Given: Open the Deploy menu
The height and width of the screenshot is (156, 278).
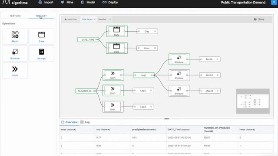Looking at the screenshot, I should (x=110, y=2).
